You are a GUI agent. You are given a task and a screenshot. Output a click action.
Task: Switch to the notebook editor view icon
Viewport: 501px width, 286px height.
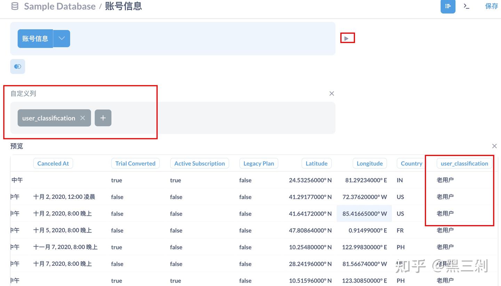448,6
